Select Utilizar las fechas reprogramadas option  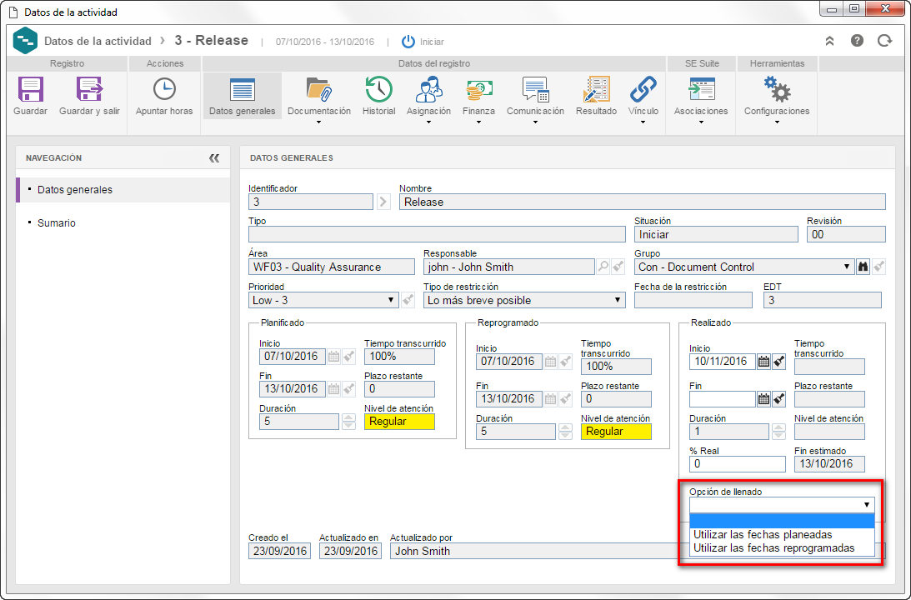(782, 547)
